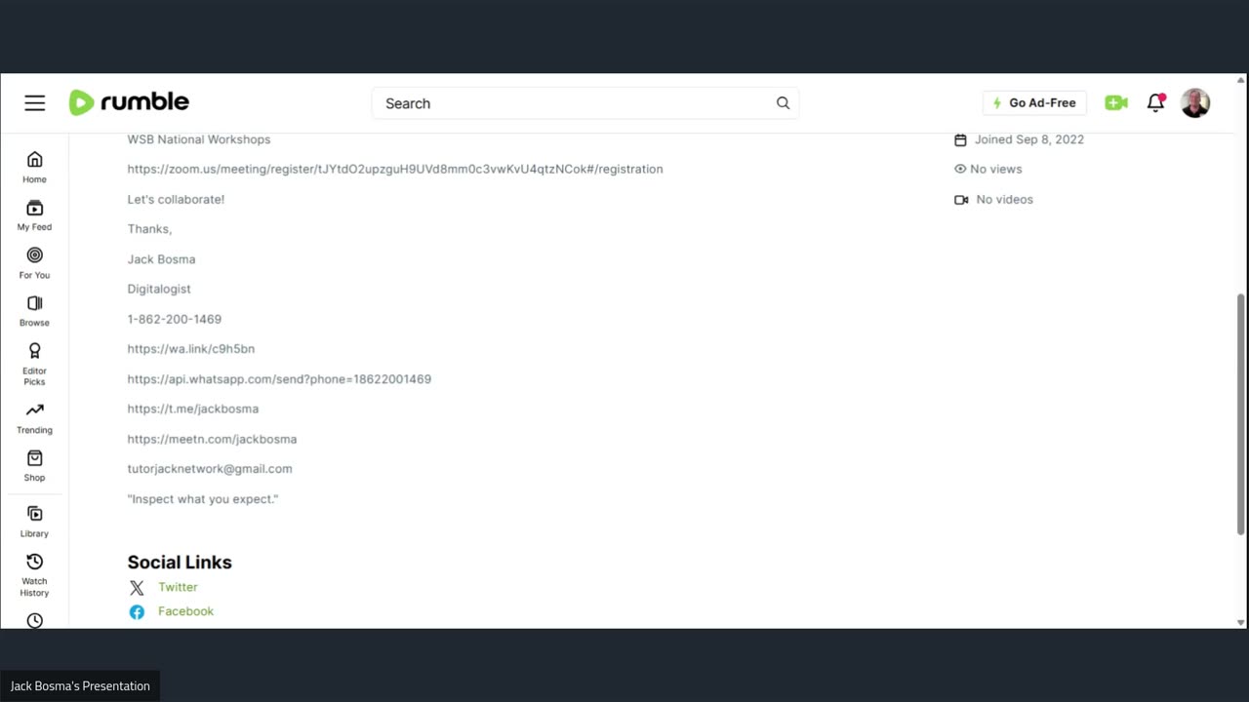Click the green upload video icon
This screenshot has height=702, width=1249.
(x=1116, y=102)
